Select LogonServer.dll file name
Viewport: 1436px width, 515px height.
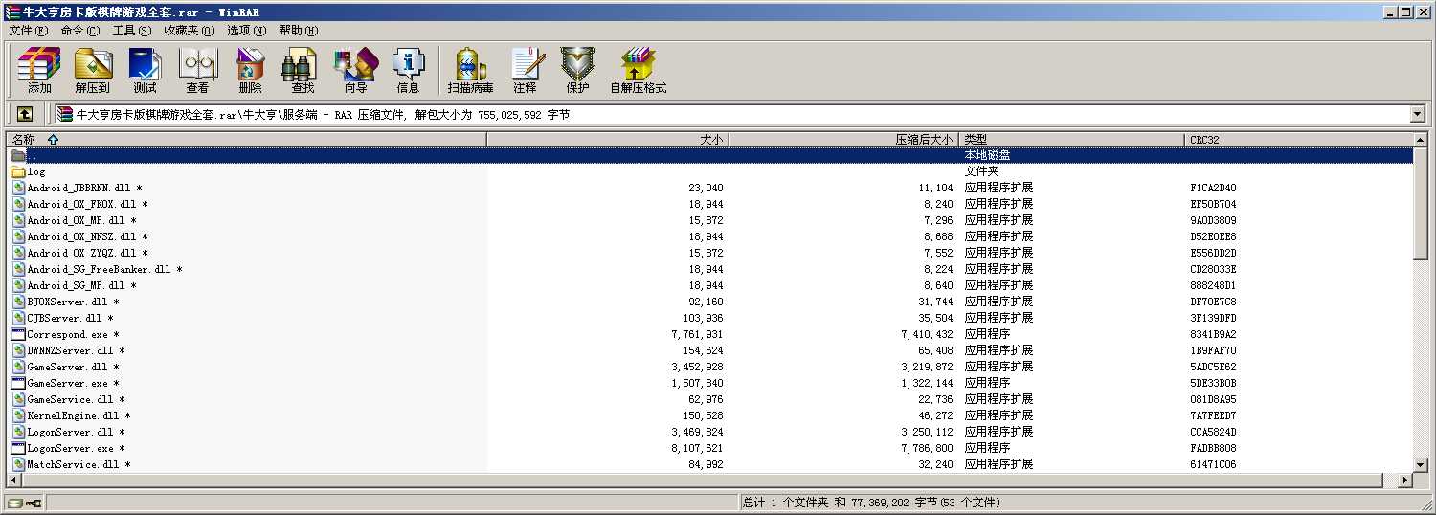pos(76,432)
